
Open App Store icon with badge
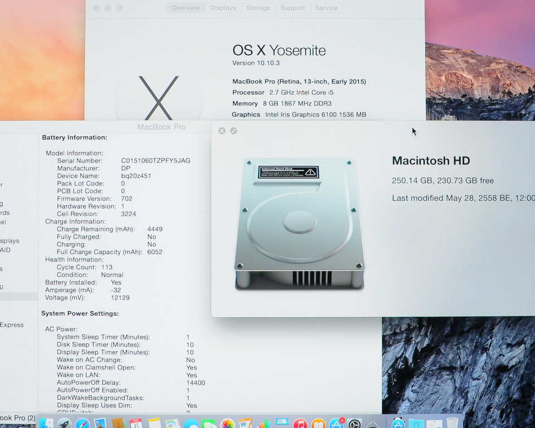tap(337, 423)
